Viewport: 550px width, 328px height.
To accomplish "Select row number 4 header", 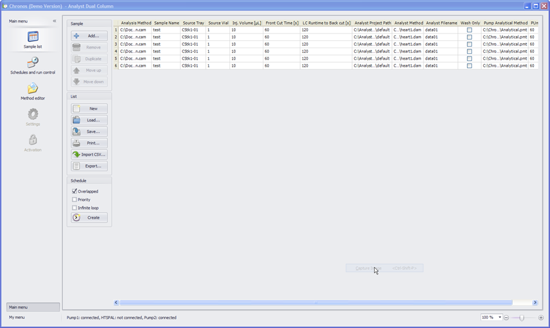I will (x=116, y=51).
